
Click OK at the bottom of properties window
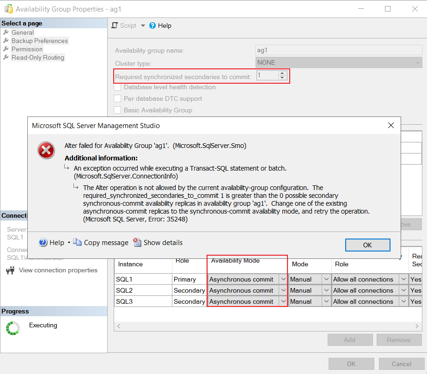[x=351, y=364]
